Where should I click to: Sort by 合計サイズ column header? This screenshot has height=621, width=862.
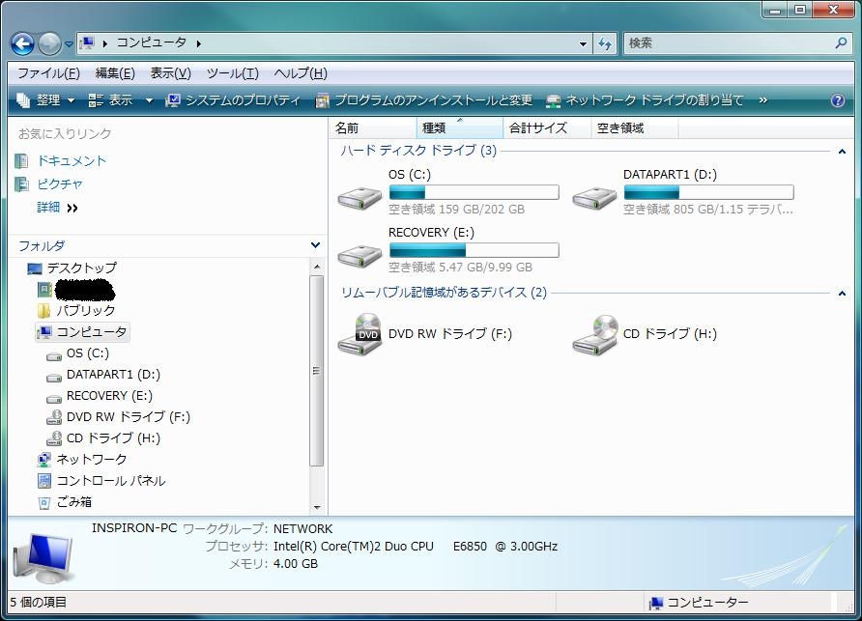tap(547, 128)
